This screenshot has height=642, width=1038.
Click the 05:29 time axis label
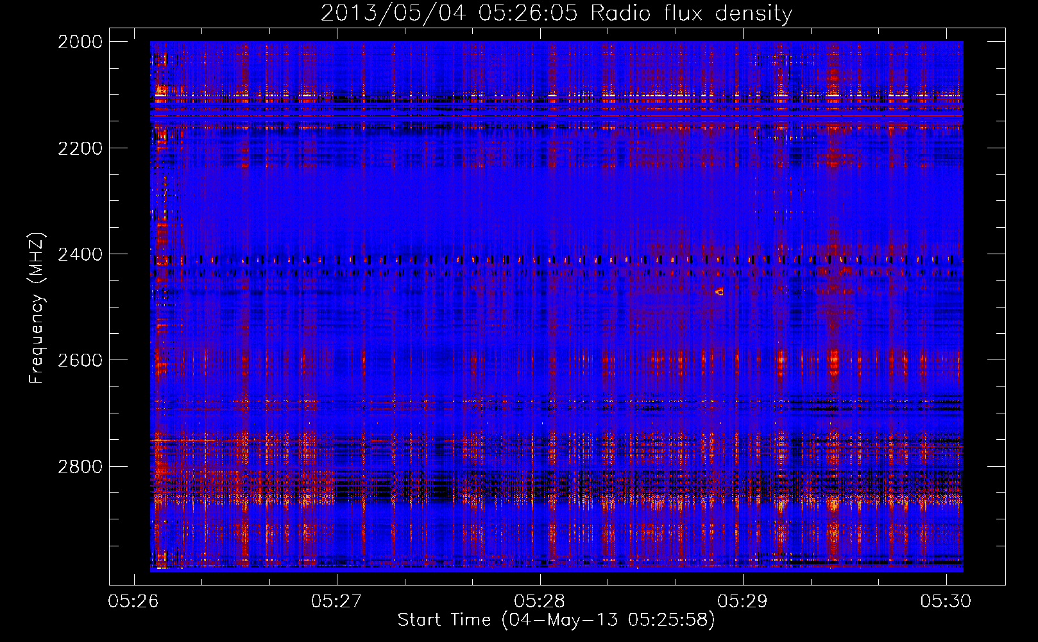[x=743, y=601]
